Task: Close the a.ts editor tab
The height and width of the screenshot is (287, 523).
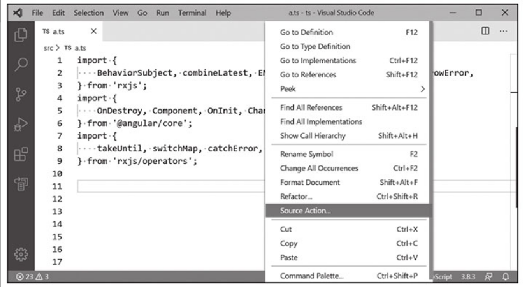Action: (94, 31)
